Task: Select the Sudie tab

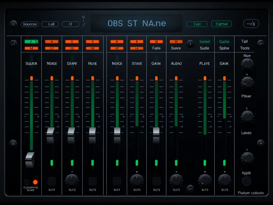Action: pos(204,48)
